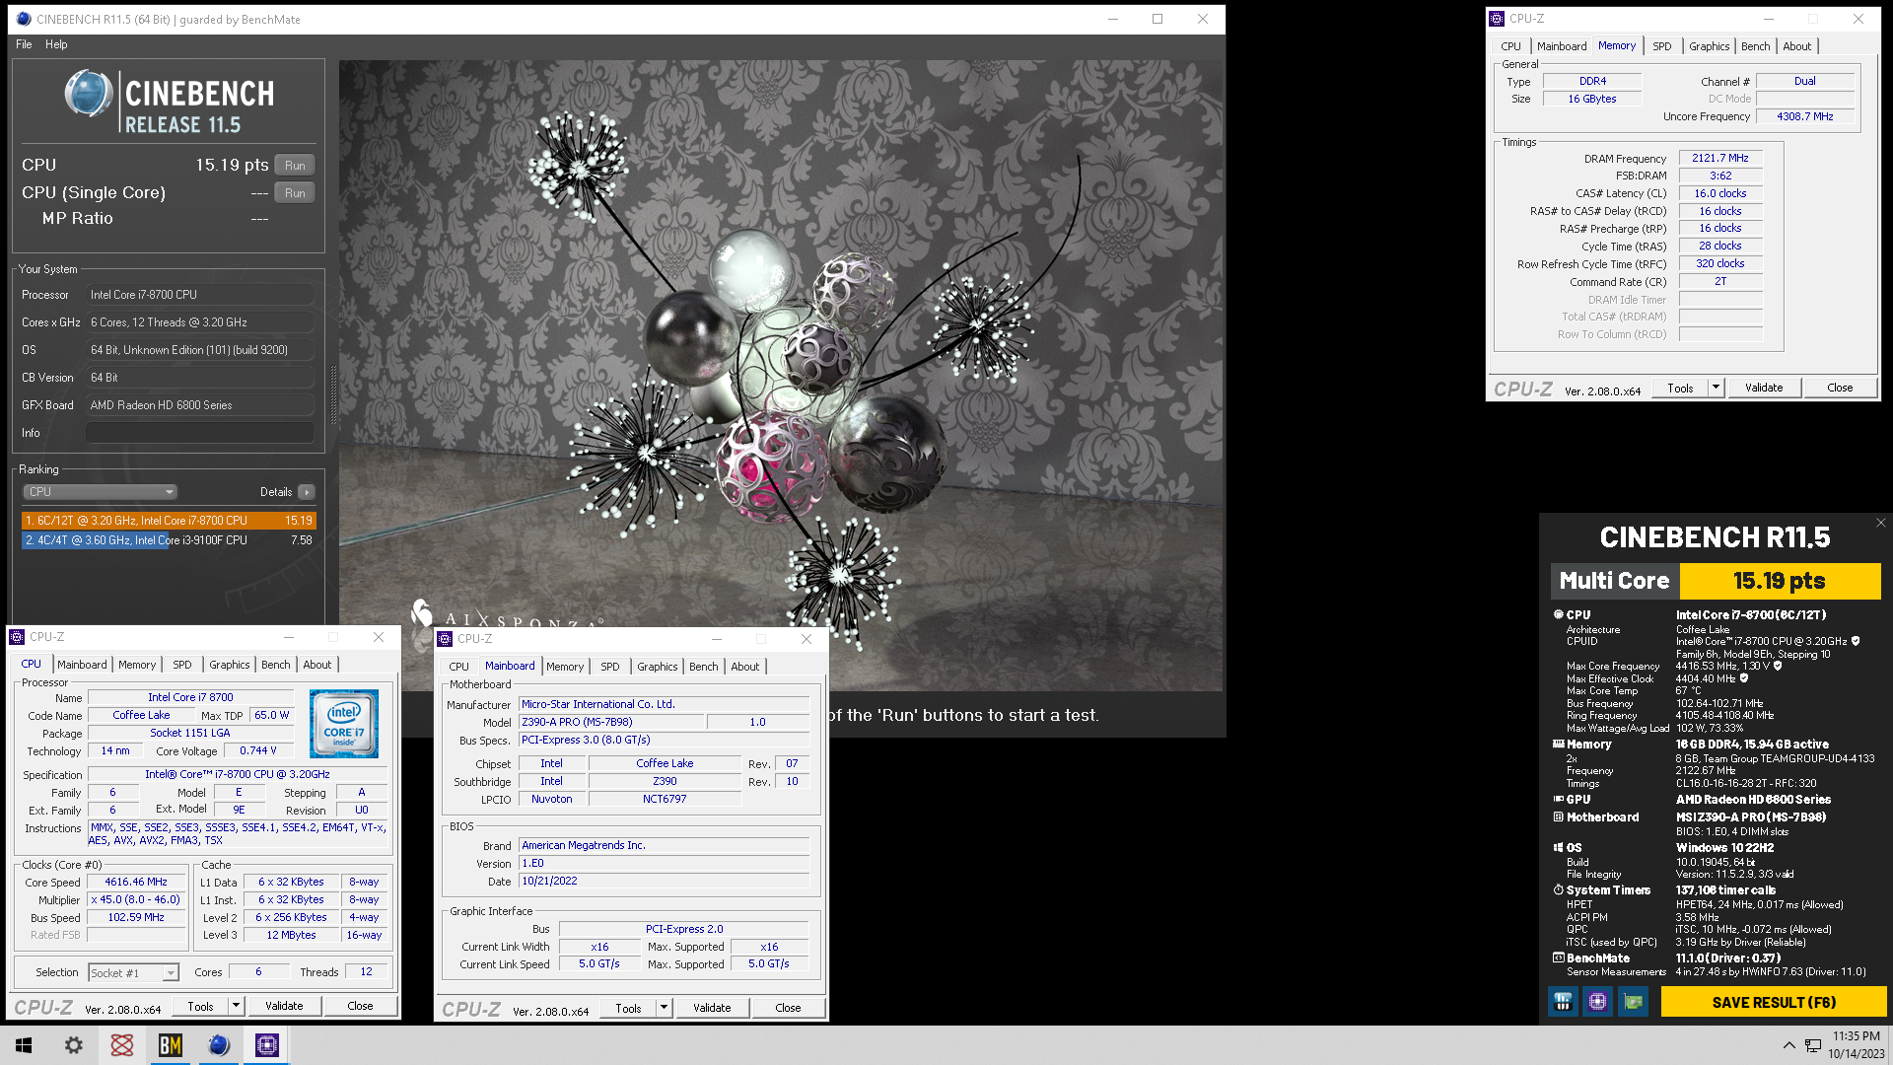Screen dimensions: 1893x1065
Task: Click the GFX Board AMD Radeon HD 6800 Series
Action: point(200,405)
